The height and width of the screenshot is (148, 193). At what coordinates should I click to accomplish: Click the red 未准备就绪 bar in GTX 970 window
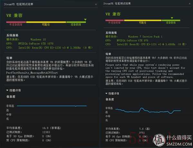coord(115,21)
